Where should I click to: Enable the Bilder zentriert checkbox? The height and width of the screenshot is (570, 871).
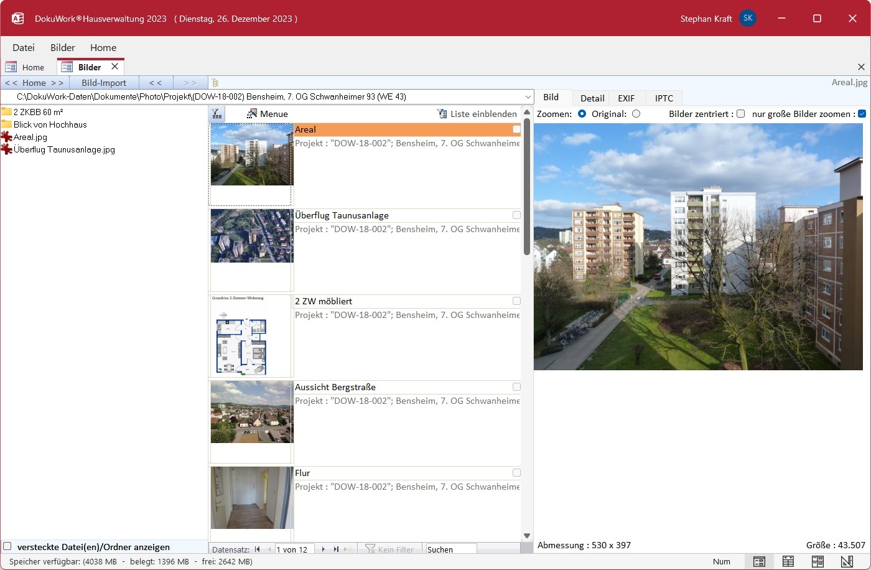point(740,114)
